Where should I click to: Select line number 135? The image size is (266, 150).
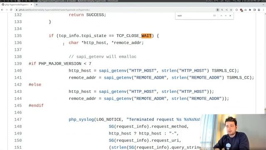[18, 36]
